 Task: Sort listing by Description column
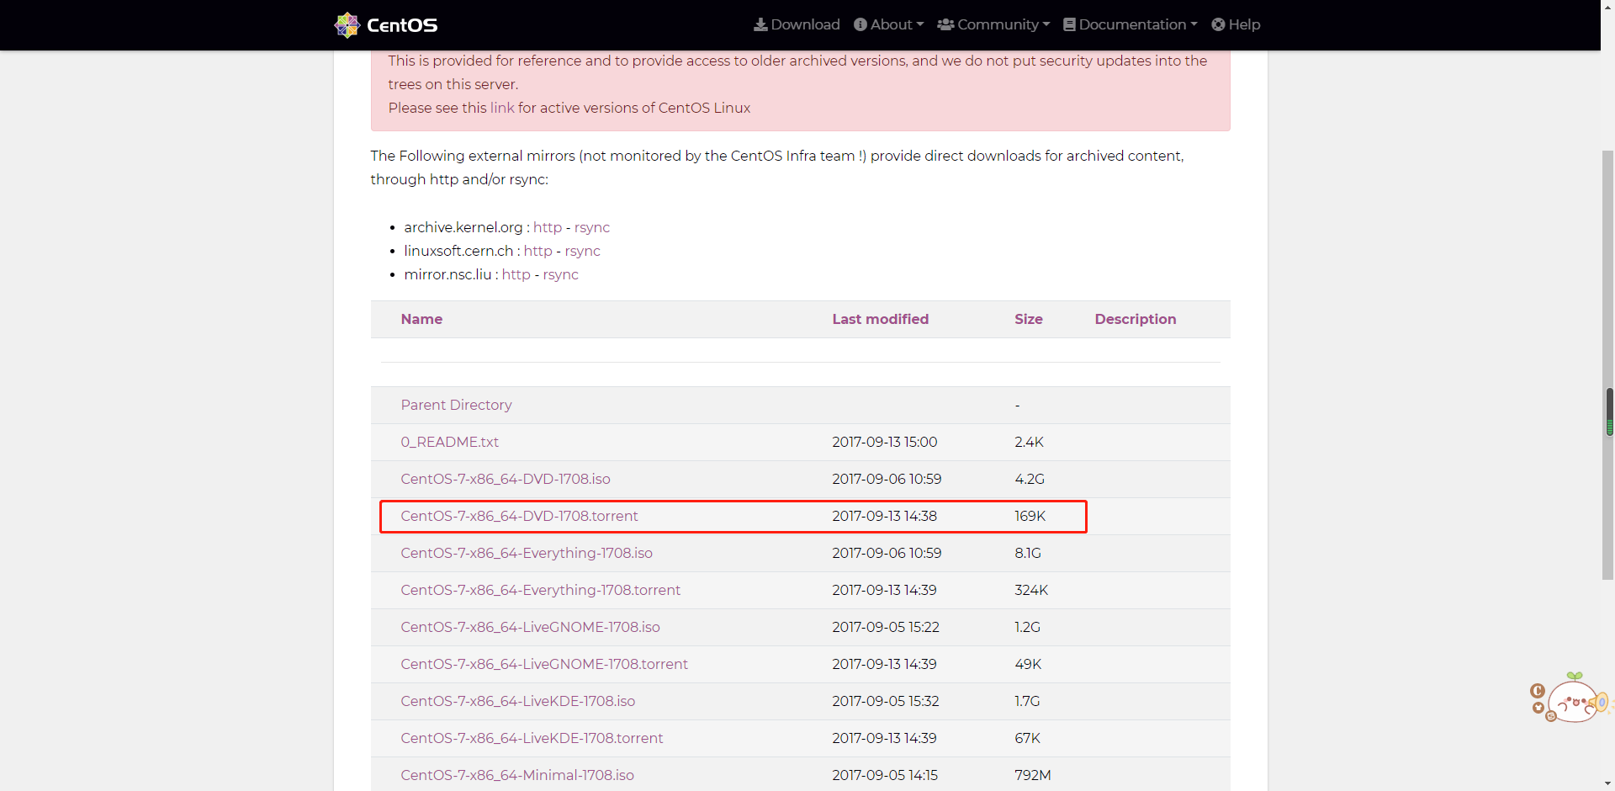pyautogui.click(x=1136, y=319)
